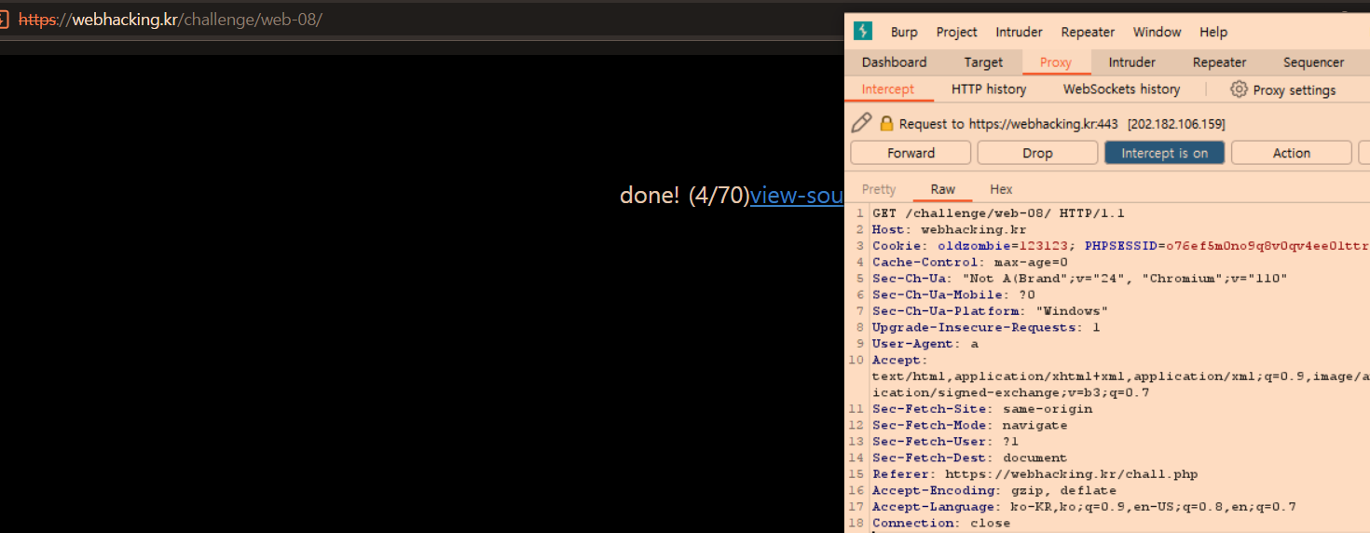This screenshot has width=1370, height=533.
Task: Click the Sec-Ch-Ua-Mobile: ?0 line
Action: pos(953,294)
